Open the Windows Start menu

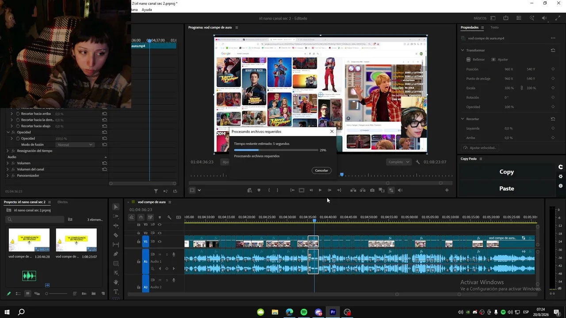7,312
